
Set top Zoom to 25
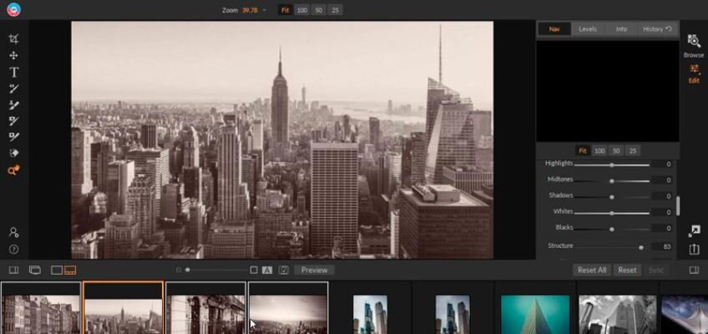point(335,10)
